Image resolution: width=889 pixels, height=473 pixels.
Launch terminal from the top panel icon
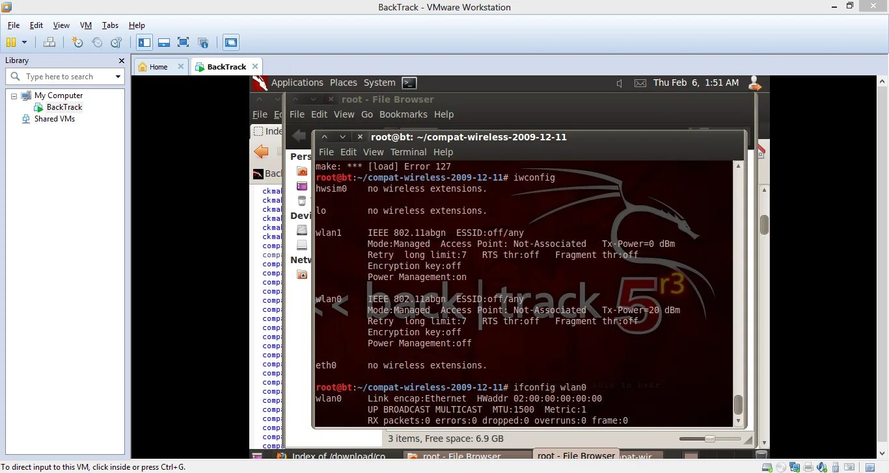click(409, 83)
